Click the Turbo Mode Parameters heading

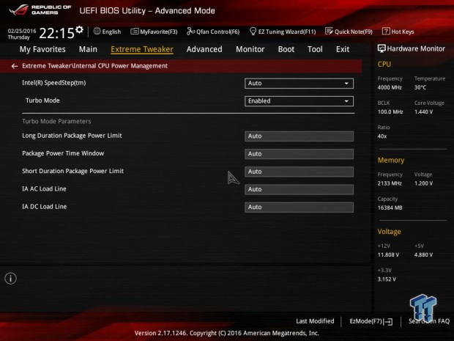[x=56, y=121]
